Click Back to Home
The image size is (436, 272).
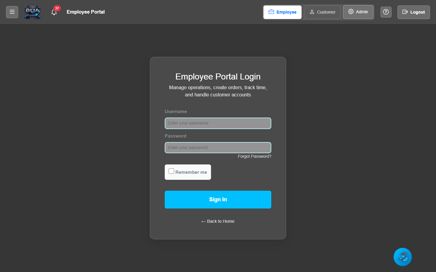coord(218,221)
